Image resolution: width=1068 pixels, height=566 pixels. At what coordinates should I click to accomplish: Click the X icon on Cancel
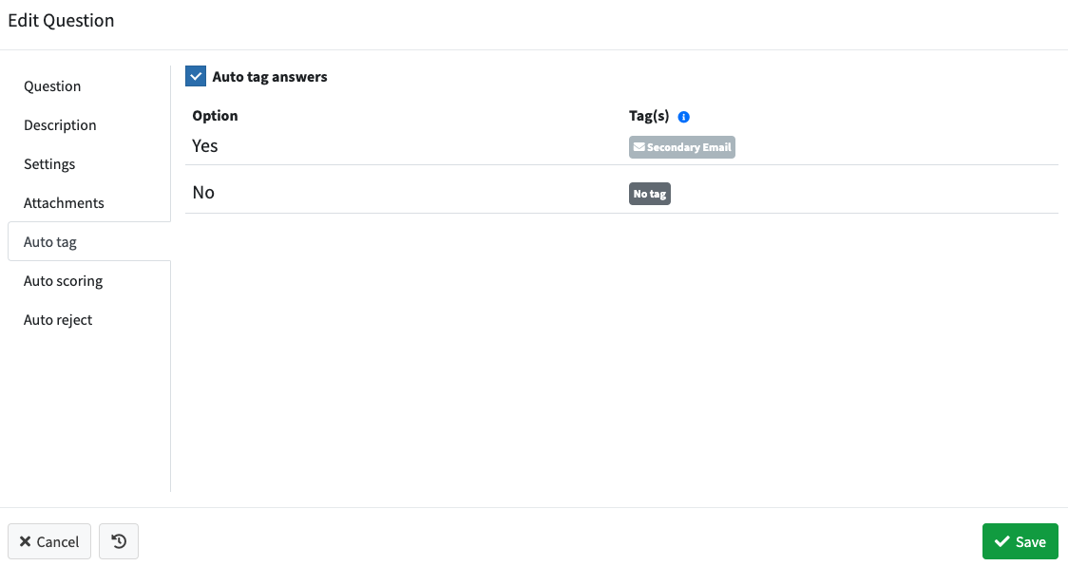pyautogui.click(x=26, y=541)
